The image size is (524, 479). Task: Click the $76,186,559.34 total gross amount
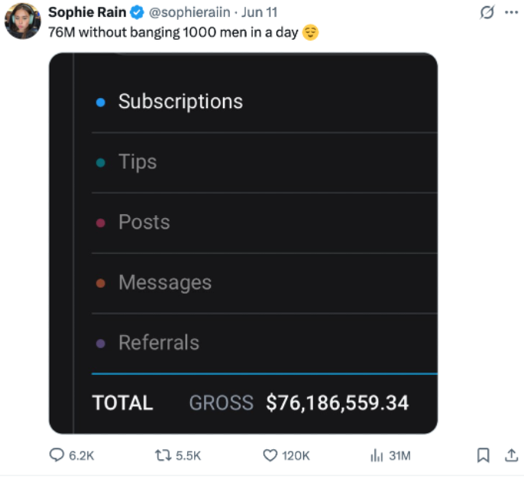pyautogui.click(x=337, y=402)
